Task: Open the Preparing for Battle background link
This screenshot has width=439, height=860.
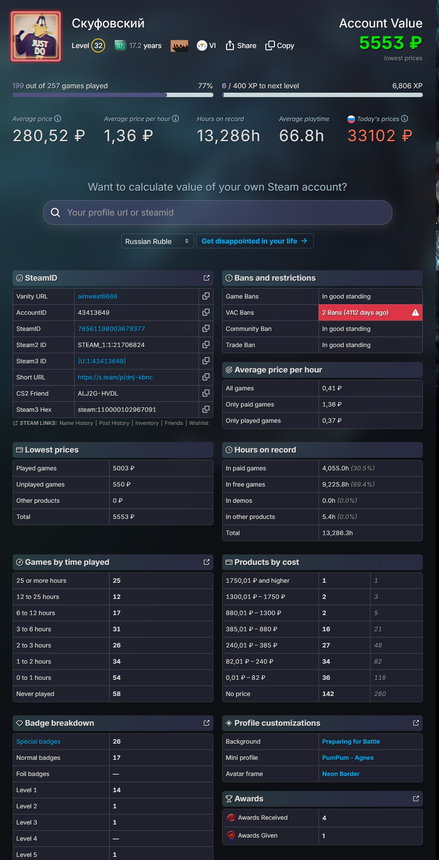Action: [351, 742]
